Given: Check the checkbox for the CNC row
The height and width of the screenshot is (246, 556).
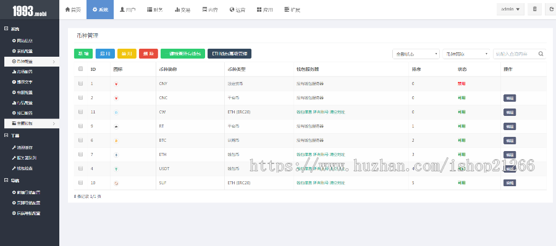Looking at the screenshot, I should click(x=80, y=97).
